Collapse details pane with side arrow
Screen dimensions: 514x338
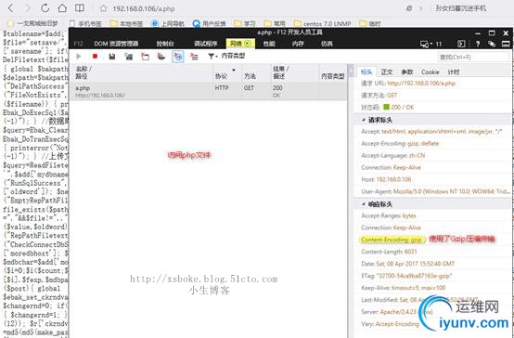click(351, 71)
